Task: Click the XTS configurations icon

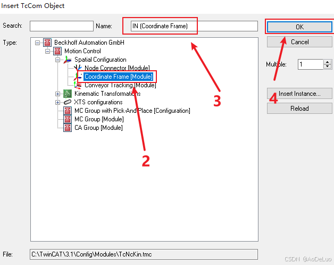Action: 68,102
